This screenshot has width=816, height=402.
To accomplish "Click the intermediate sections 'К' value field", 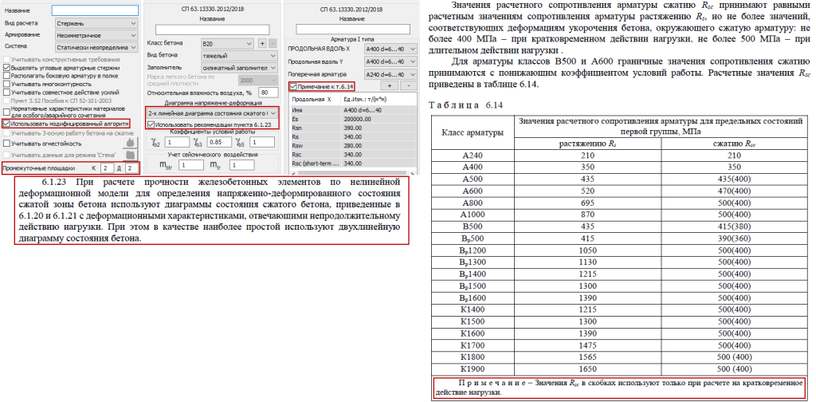I will click(107, 168).
